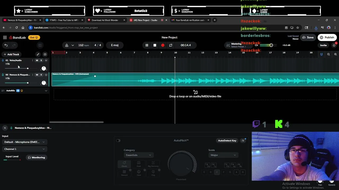Open Nemzzz track options menu

pos(33,75)
